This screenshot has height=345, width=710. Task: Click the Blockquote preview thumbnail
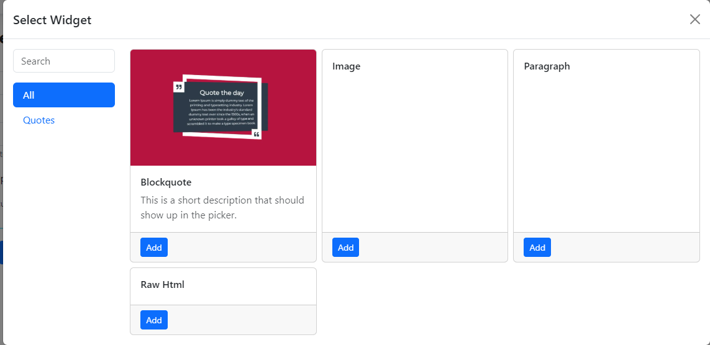tap(223, 107)
